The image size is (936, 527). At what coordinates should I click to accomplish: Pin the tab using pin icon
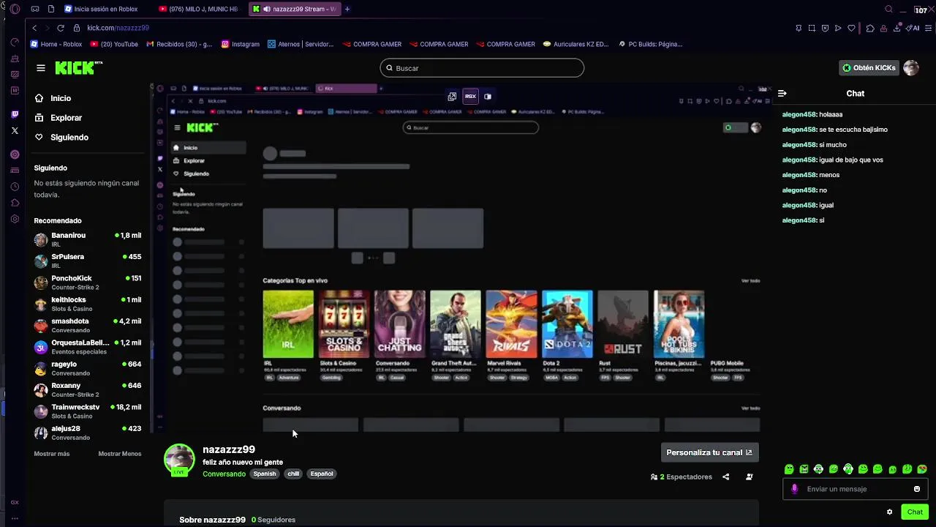(799, 28)
